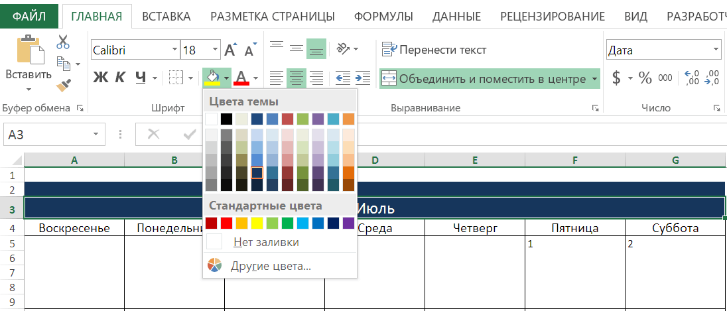Decrease font size with small A icon

tap(250, 50)
